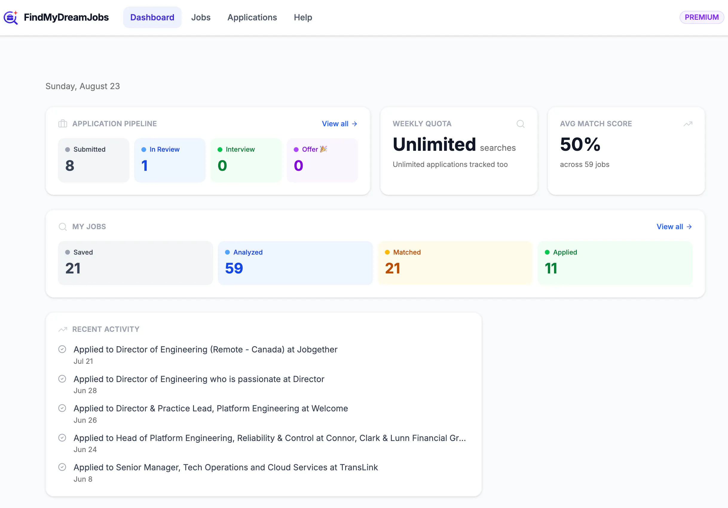Click the FindMyDreamJobs brand name

click(66, 17)
